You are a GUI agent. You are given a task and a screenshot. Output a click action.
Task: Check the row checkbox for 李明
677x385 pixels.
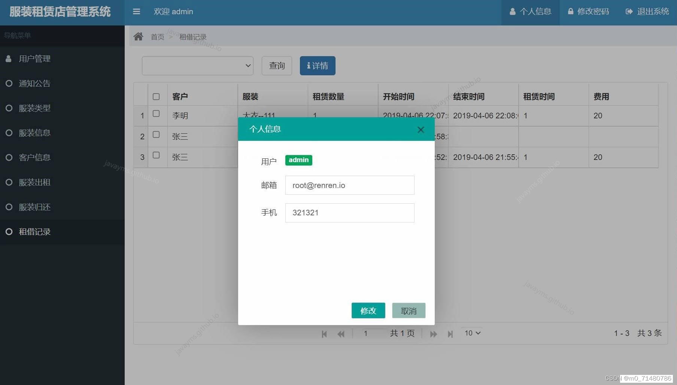tap(156, 113)
